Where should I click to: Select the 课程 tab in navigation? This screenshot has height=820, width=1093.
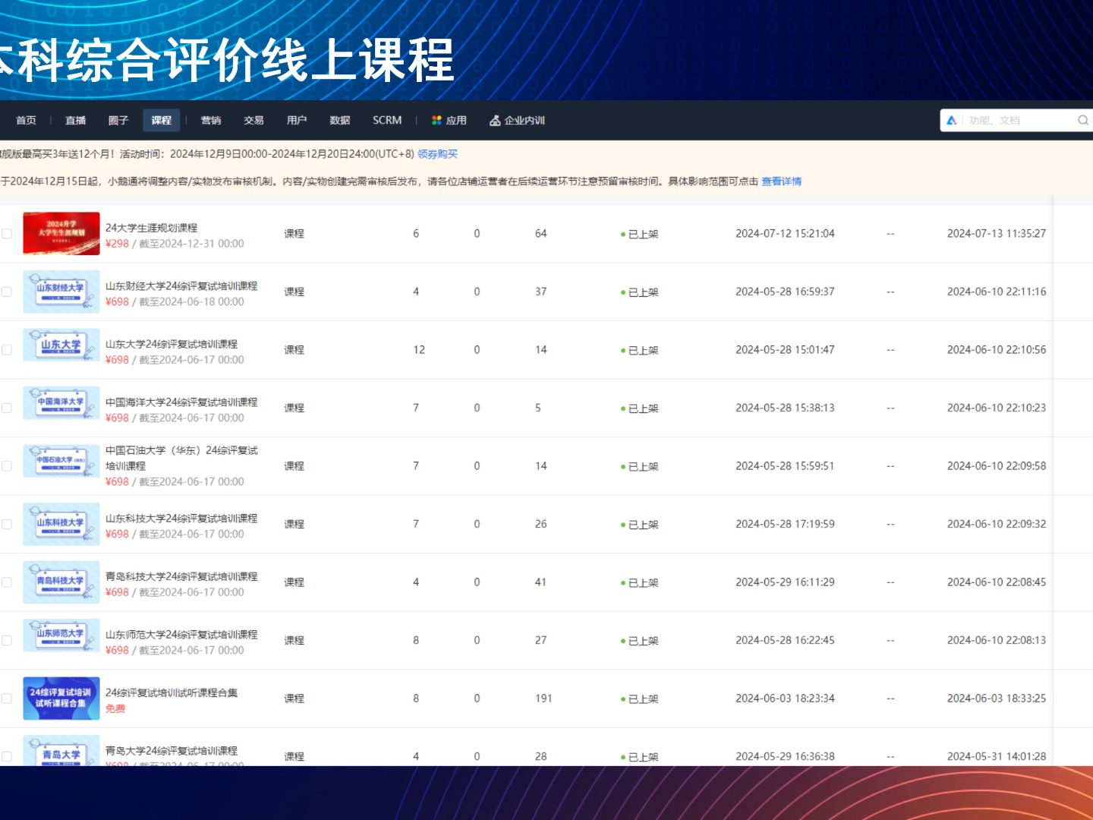pos(162,120)
